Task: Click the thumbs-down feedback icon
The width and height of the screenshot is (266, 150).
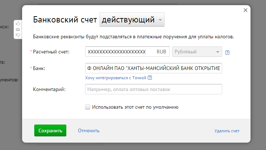Action: tap(18, 35)
